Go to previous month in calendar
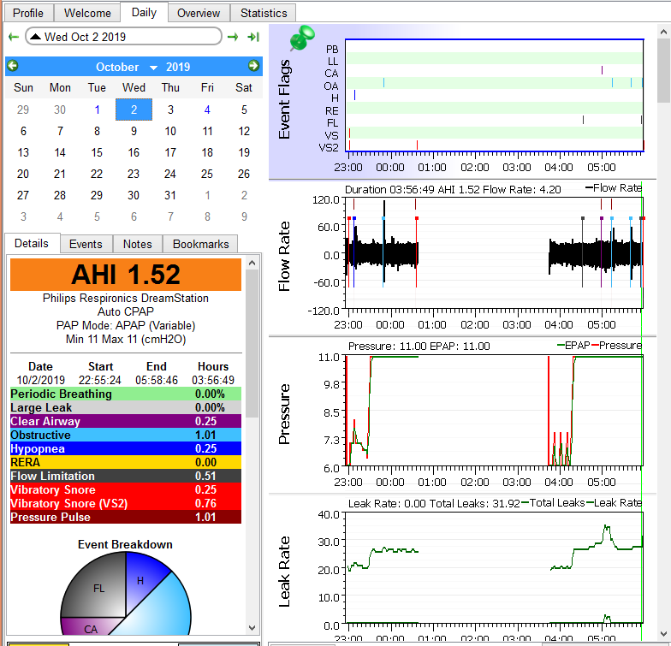This screenshot has width=671, height=646. [x=12, y=66]
